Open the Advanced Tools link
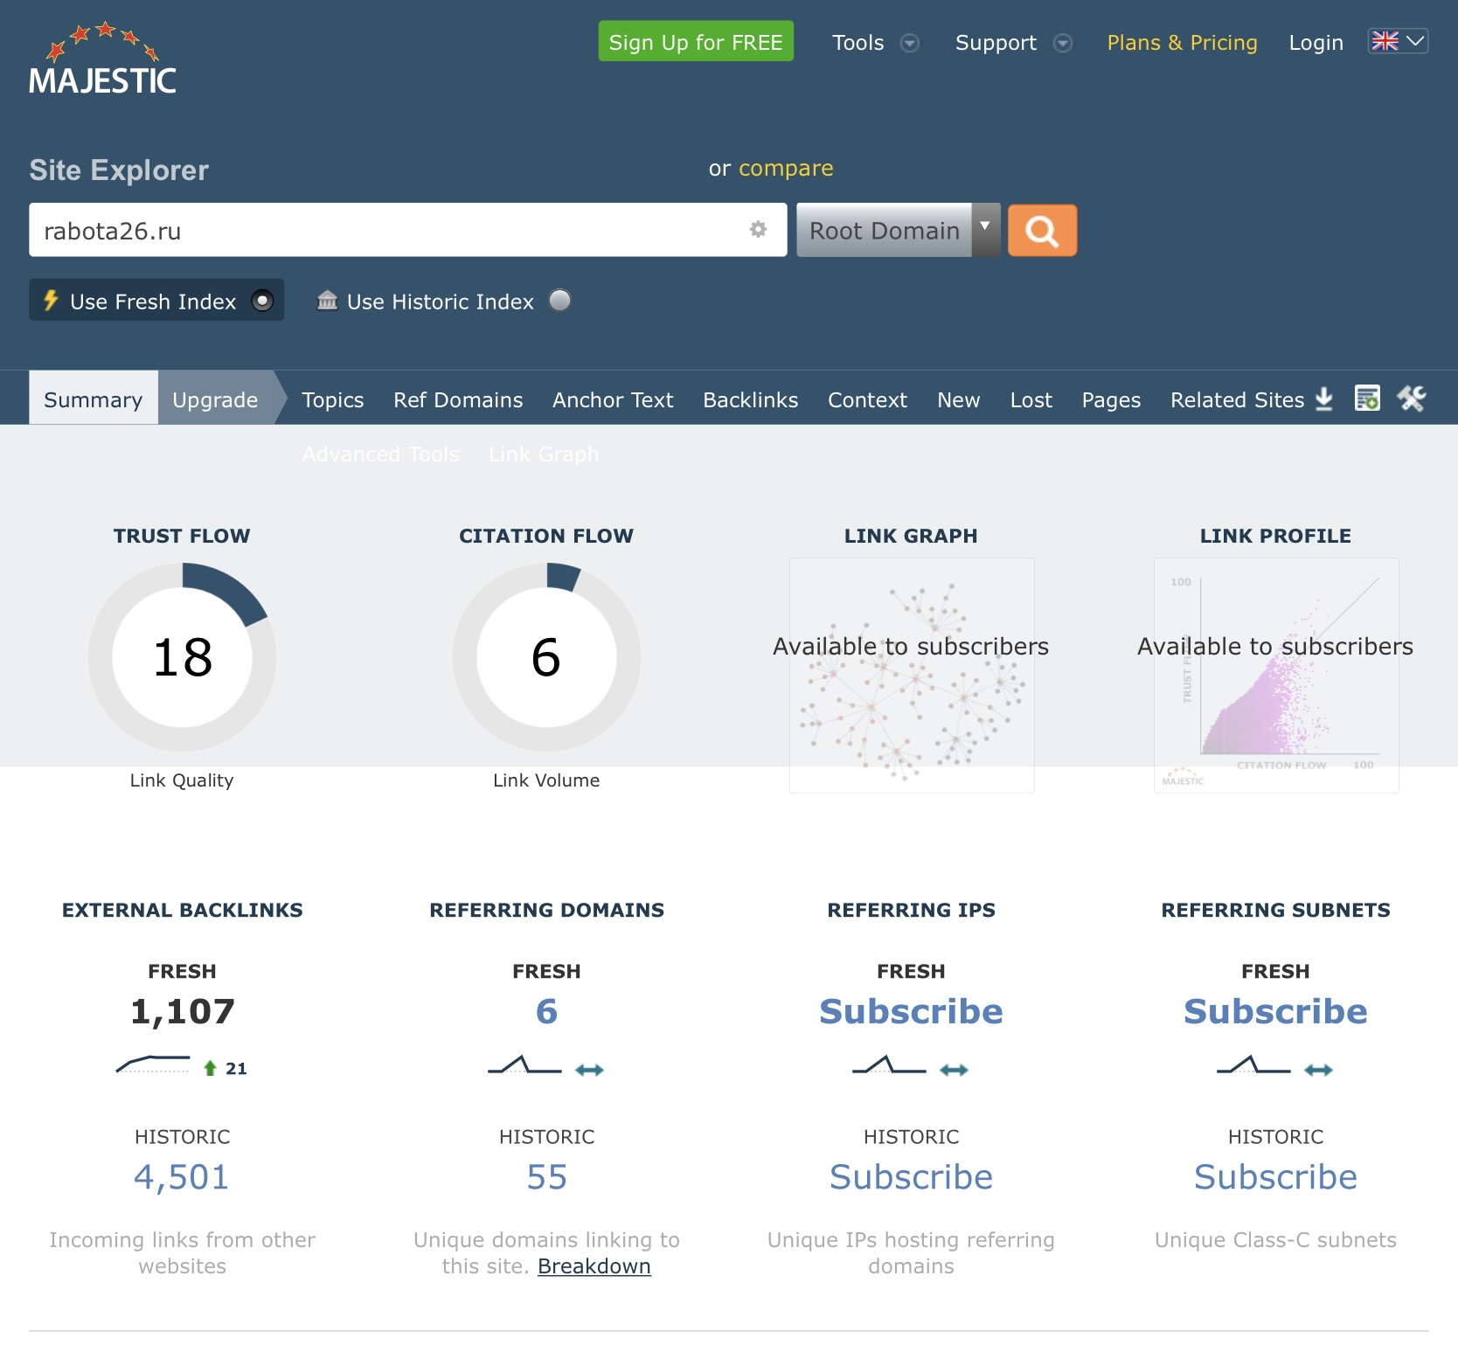 [380, 454]
